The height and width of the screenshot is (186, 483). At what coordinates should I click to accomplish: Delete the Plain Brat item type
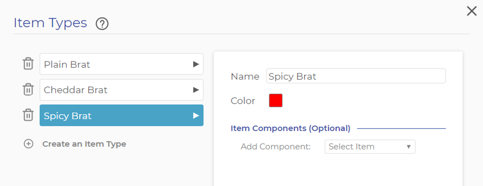(x=28, y=64)
